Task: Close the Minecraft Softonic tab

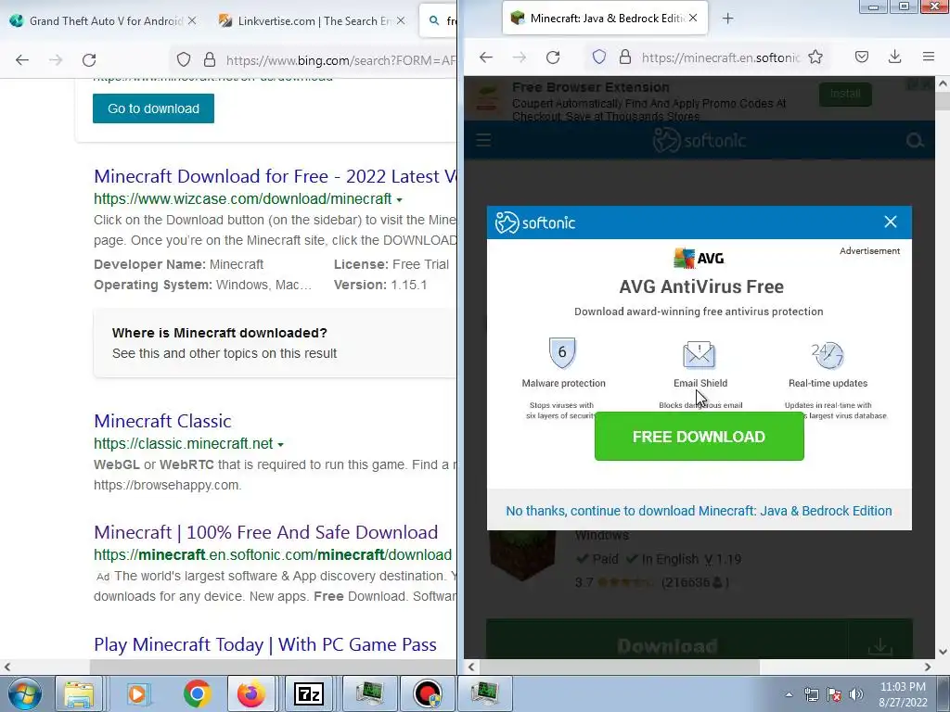Action: (693, 19)
